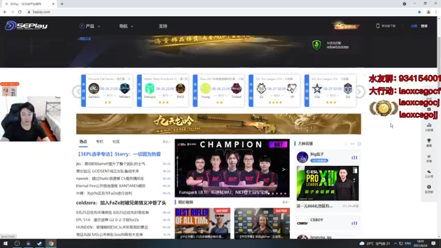441x248 pixels.
Task: Click the browser reload button
Action: tap(20, 12)
